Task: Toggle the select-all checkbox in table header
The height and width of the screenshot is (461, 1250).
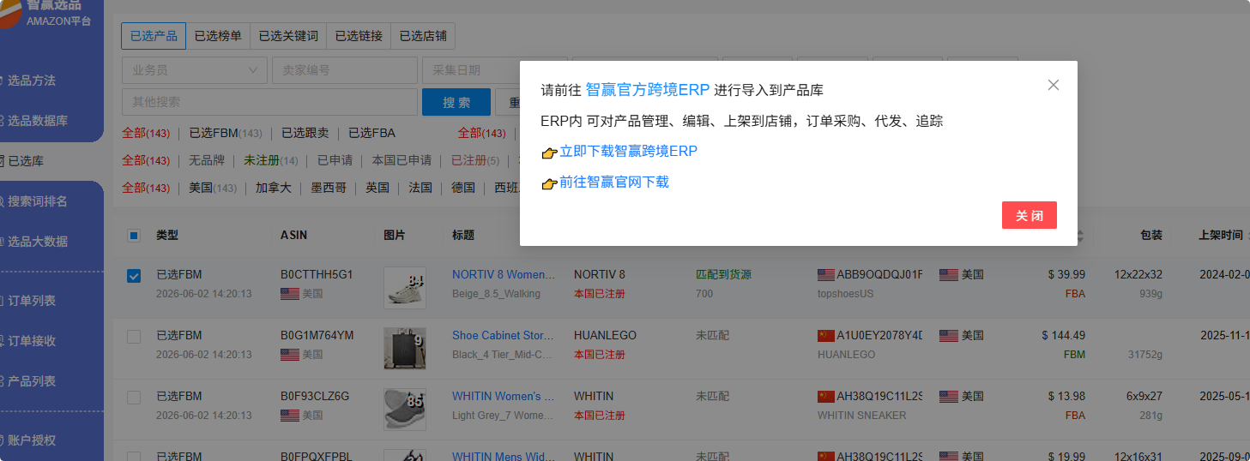Action: 134,235
